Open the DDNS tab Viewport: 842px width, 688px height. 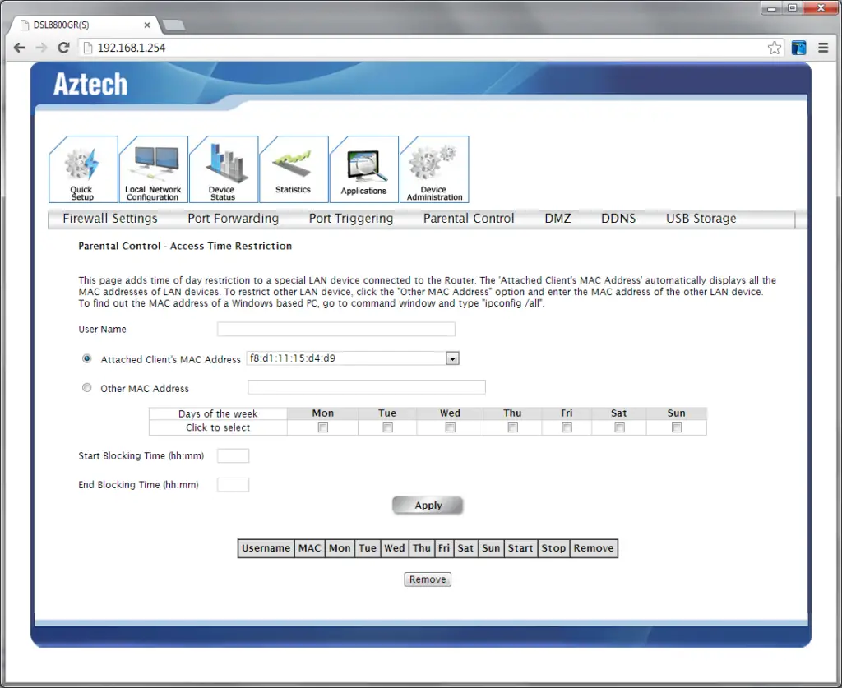point(618,219)
